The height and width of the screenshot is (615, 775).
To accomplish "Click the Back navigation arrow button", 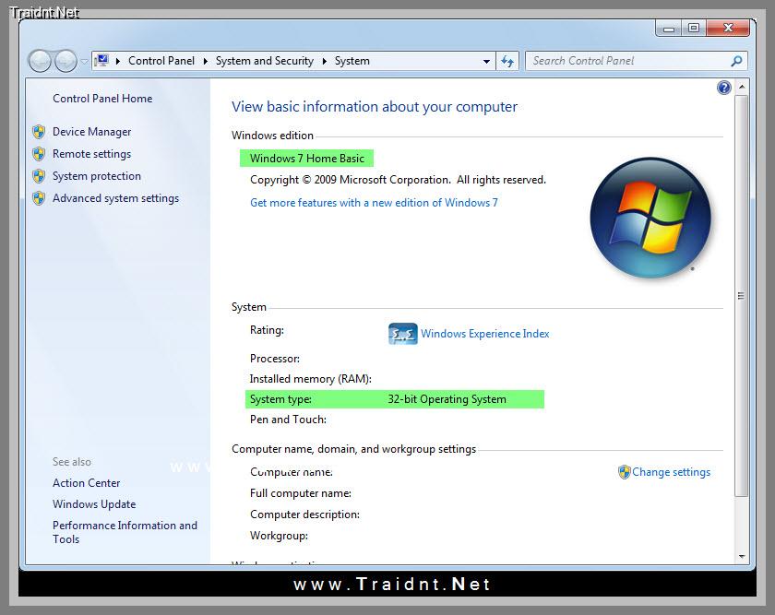I will coord(41,61).
